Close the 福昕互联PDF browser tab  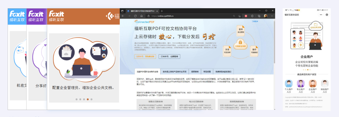pos(157,11)
